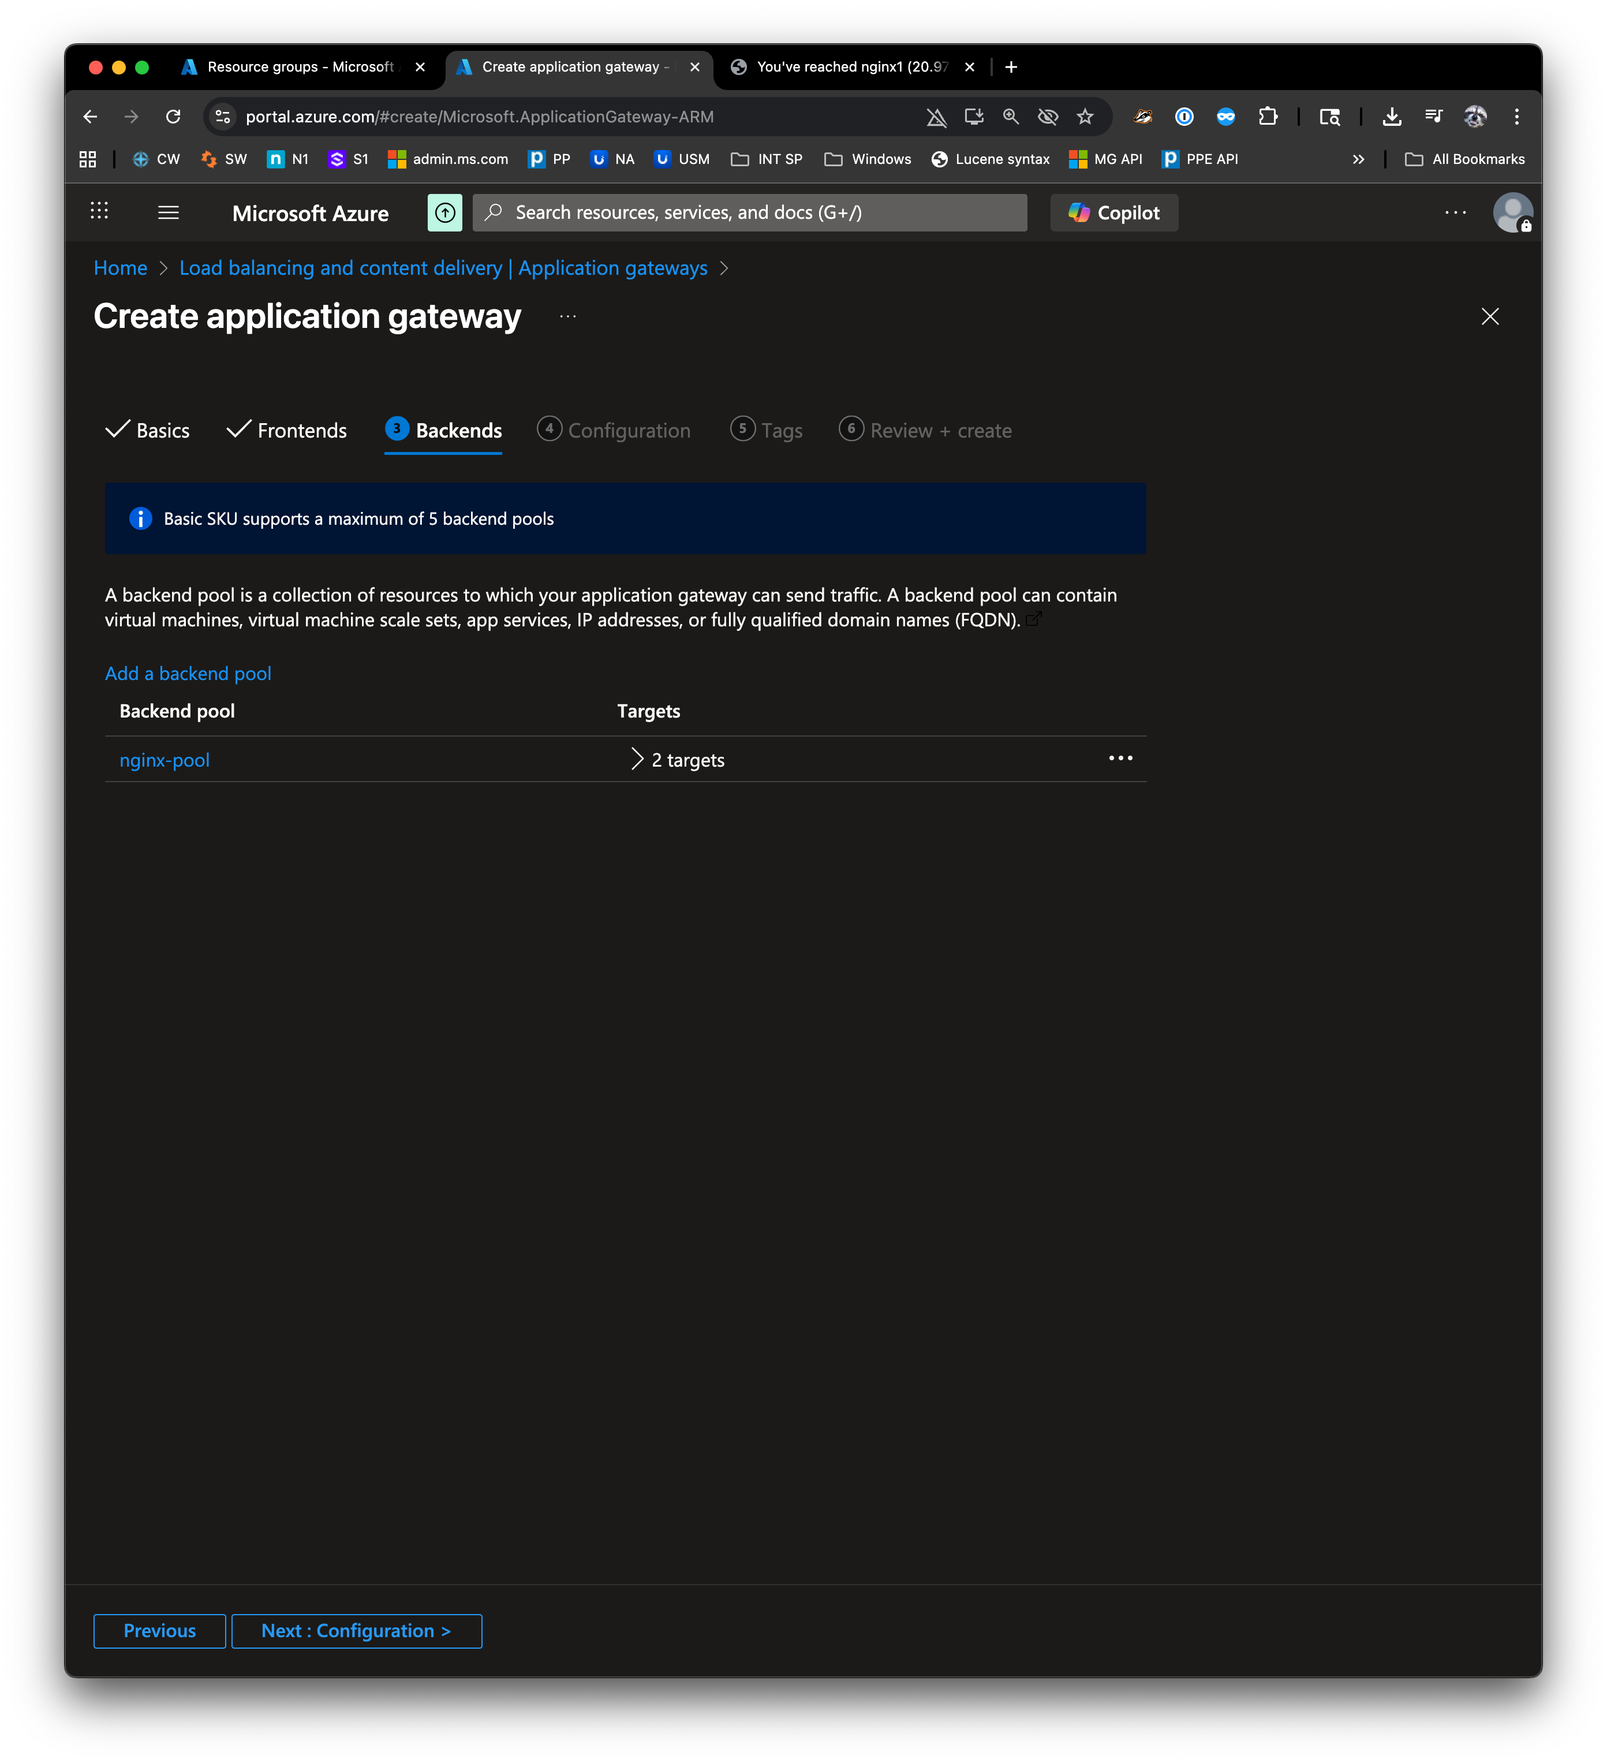The height and width of the screenshot is (1763, 1607).
Task: Click the backend pool documentation external link icon
Action: click(1034, 619)
